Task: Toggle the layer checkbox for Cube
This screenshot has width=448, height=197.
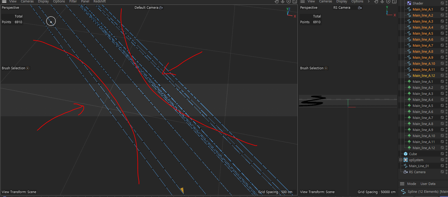Action: tap(442, 154)
